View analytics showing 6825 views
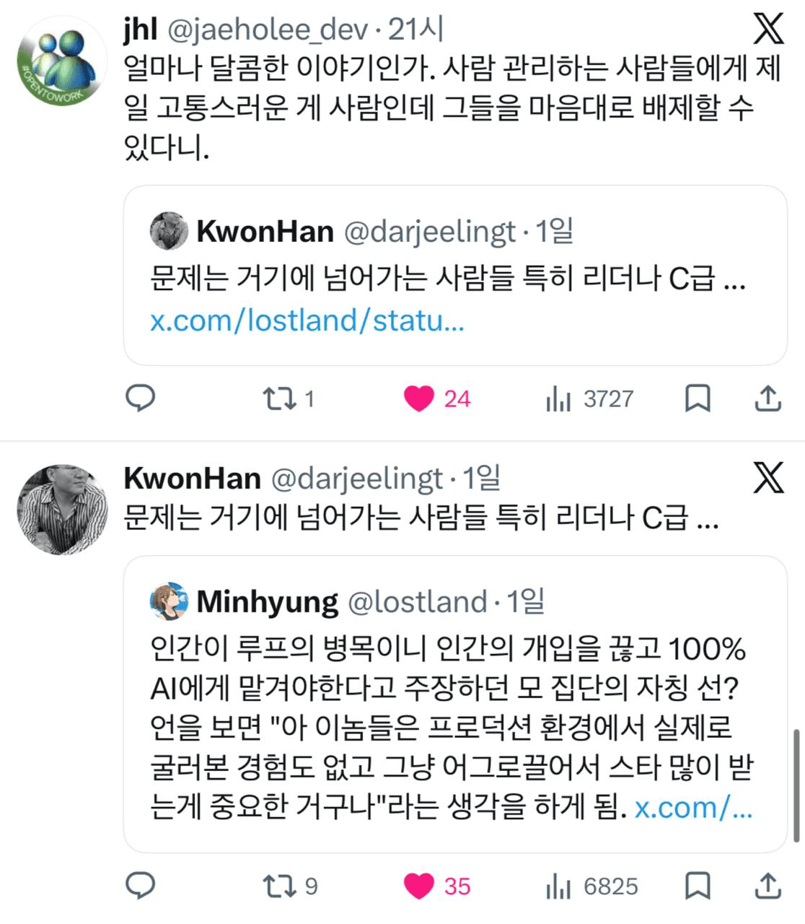Image resolution: width=805 pixels, height=924 pixels. (558, 886)
